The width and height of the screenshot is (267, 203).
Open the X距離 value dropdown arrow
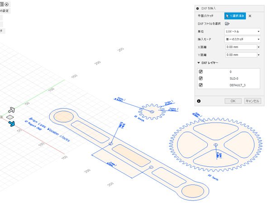pyautogui.click(x=259, y=47)
